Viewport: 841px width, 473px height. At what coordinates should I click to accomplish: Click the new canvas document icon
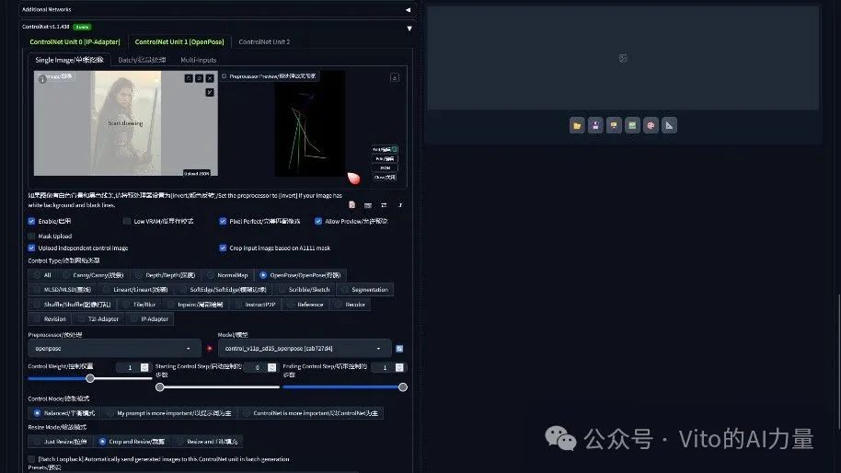[x=351, y=205]
